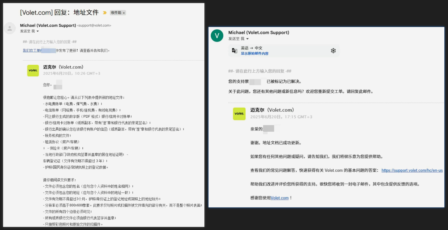Click the 租赁协议（房产/车辆）list line

(61, 142)
